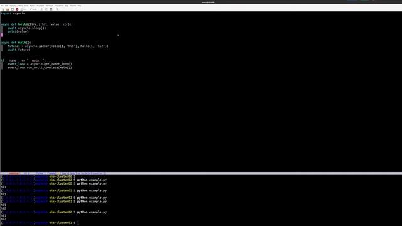The width and height of the screenshot is (402, 226).
Task: Click the 'if __name__ == "__main__":' line
Action: 23,60
